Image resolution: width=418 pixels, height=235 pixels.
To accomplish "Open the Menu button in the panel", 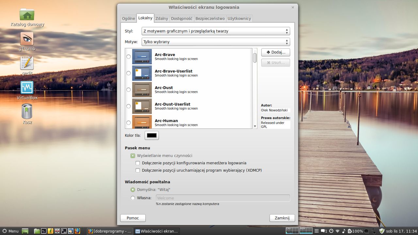I will [x=10, y=231].
